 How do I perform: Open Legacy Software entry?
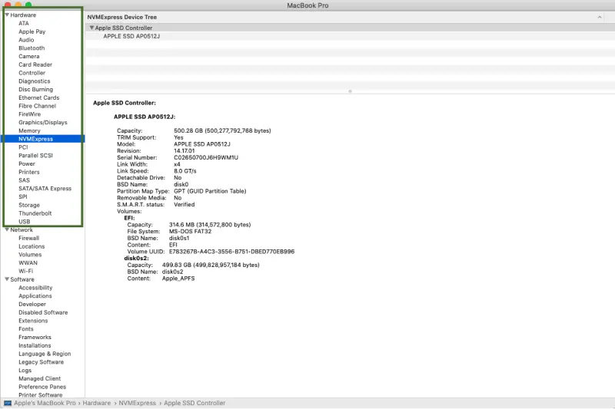pos(42,362)
